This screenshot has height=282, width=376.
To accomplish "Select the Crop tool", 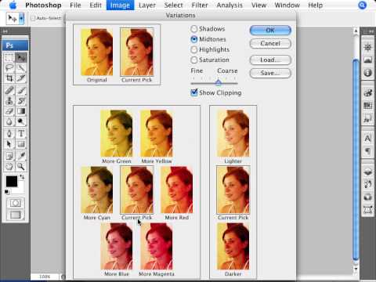I will (9, 78).
